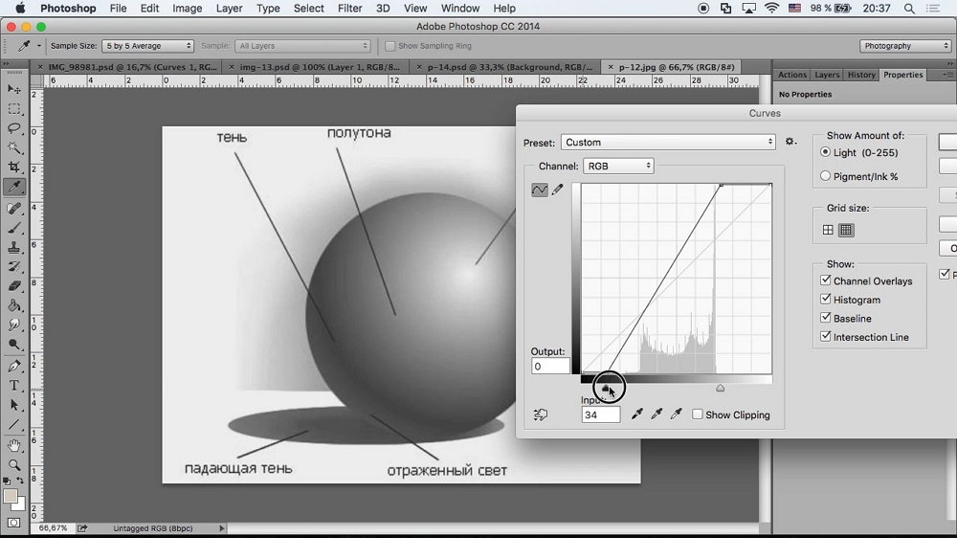Select the History Brush tool
Viewport: 957px width, 538px height.
[x=14, y=267]
